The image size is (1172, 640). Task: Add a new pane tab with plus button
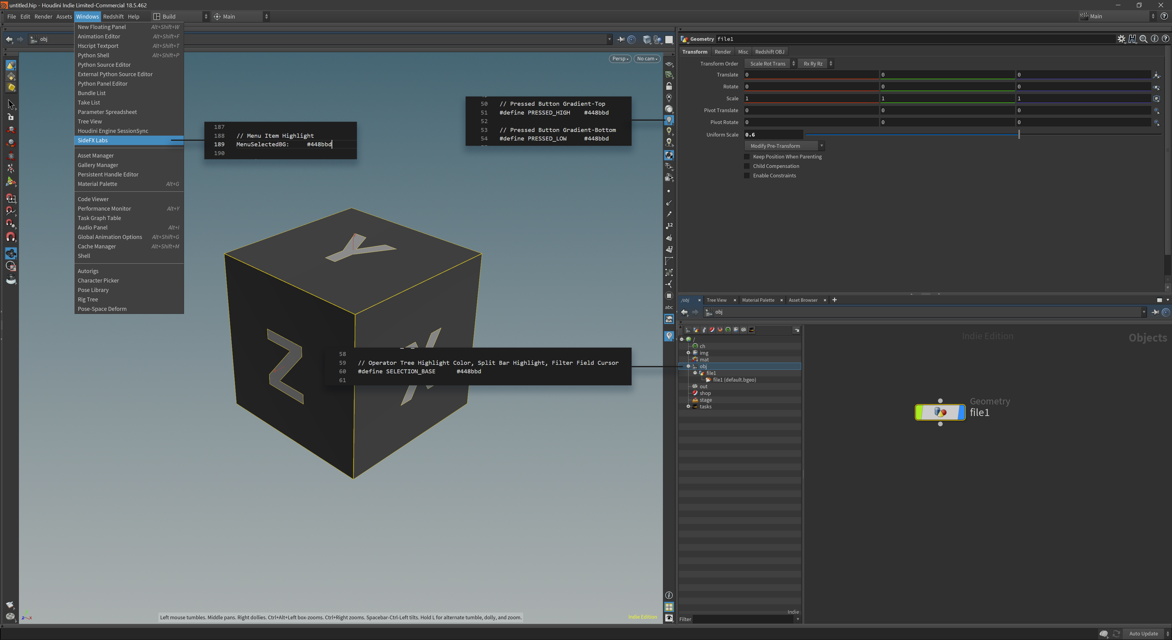(x=834, y=300)
